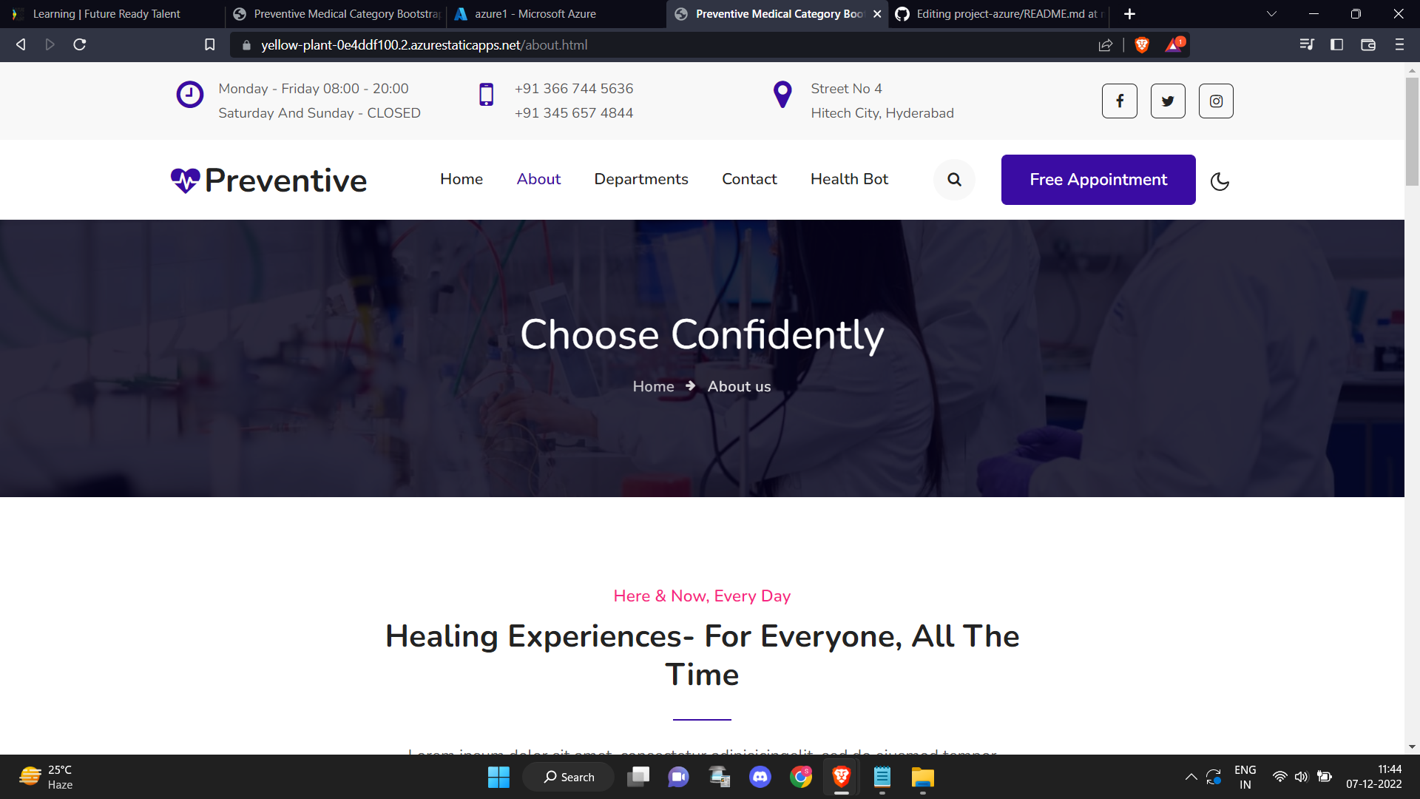Click the page vertical scrollbar thumb
The image size is (1420, 799).
pyautogui.click(x=1412, y=132)
